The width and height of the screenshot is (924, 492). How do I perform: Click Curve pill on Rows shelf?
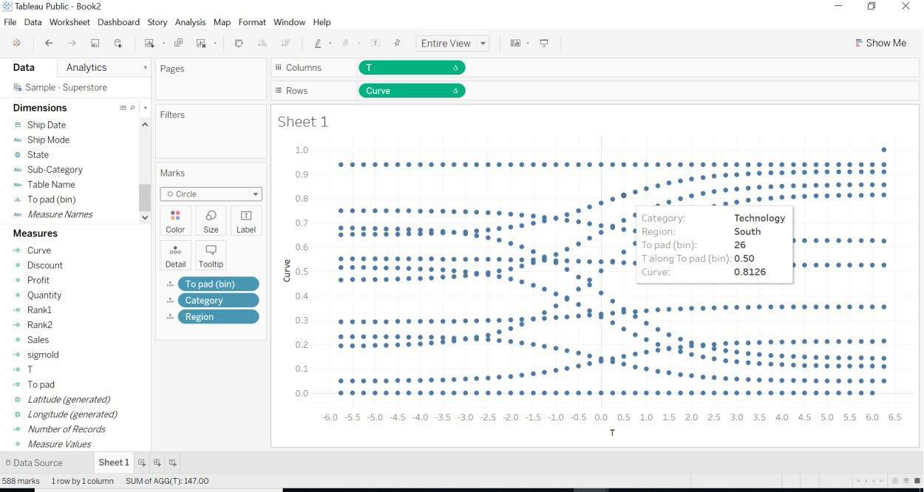tap(412, 91)
